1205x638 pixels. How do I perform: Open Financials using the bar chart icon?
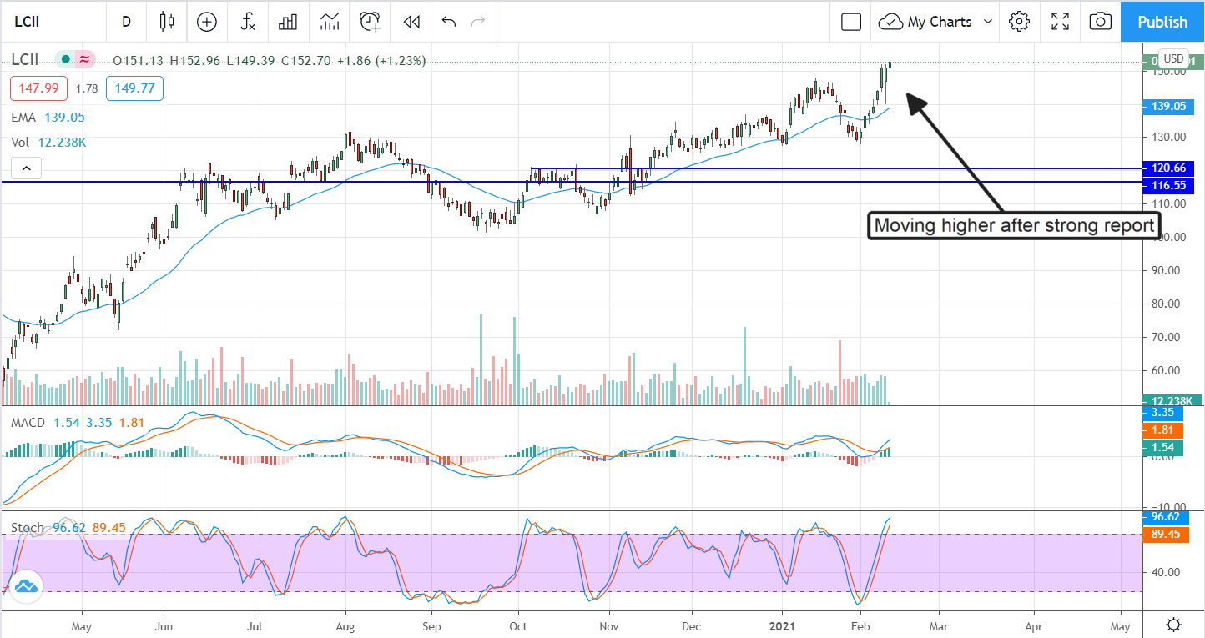coord(288,22)
